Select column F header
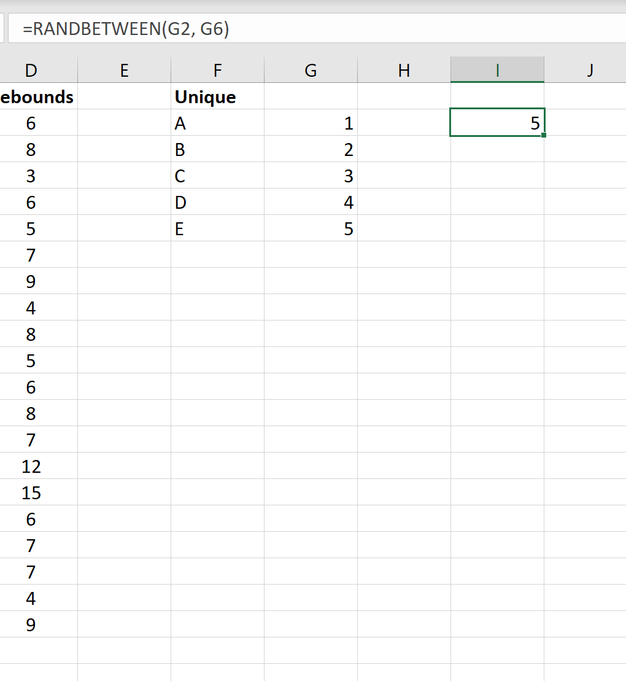Screen dimensions: 626x681 217,70
